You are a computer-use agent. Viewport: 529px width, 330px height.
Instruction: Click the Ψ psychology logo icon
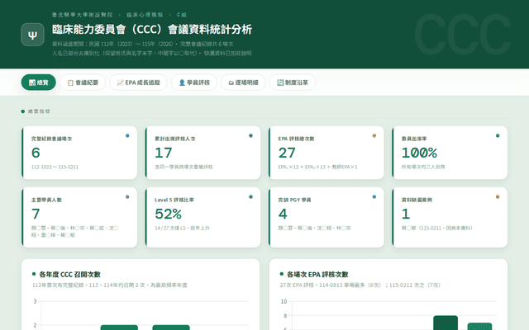[x=33, y=35]
